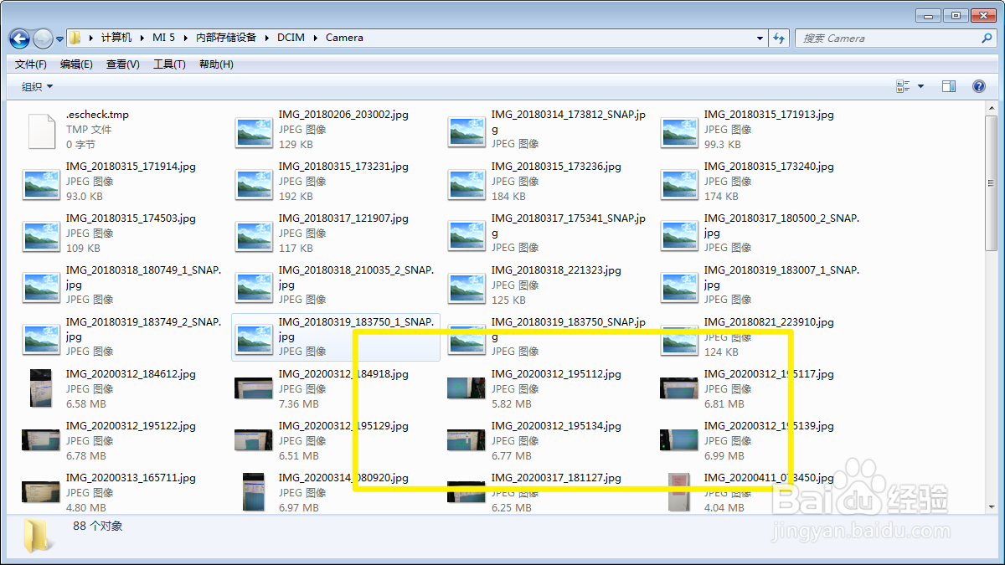
Task: Select IMG_20200312_184612.jpg thumbnail
Action: [42, 389]
